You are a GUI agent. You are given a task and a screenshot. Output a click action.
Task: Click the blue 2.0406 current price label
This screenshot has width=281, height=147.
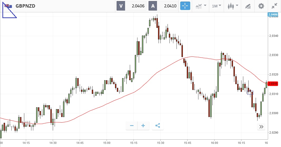point(273,14)
